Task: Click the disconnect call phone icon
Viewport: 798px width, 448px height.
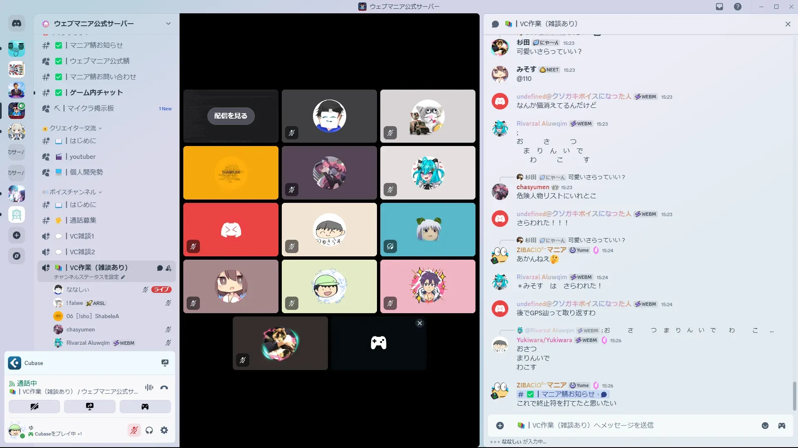Action: coord(164,388)
